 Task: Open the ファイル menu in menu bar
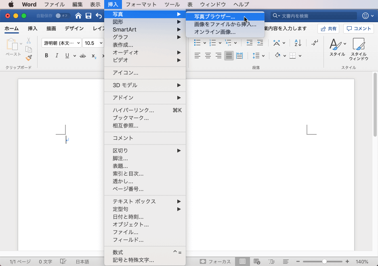coord(54,4)
